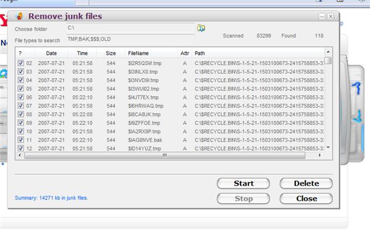Uncheck the checkbox for row 02

[x=21, y=63]
